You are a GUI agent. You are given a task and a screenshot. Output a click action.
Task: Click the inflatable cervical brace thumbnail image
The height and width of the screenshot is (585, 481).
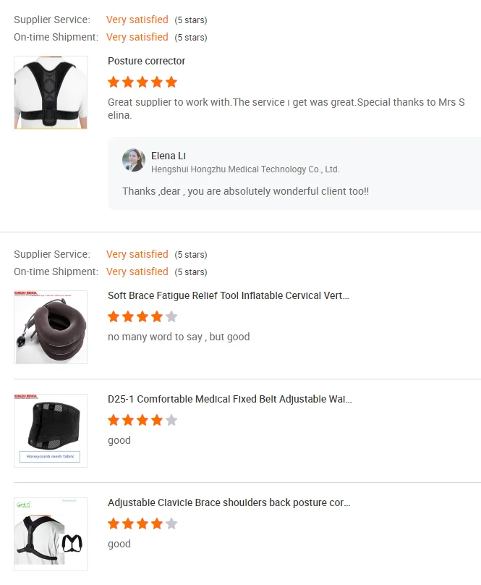click(51, 327)
